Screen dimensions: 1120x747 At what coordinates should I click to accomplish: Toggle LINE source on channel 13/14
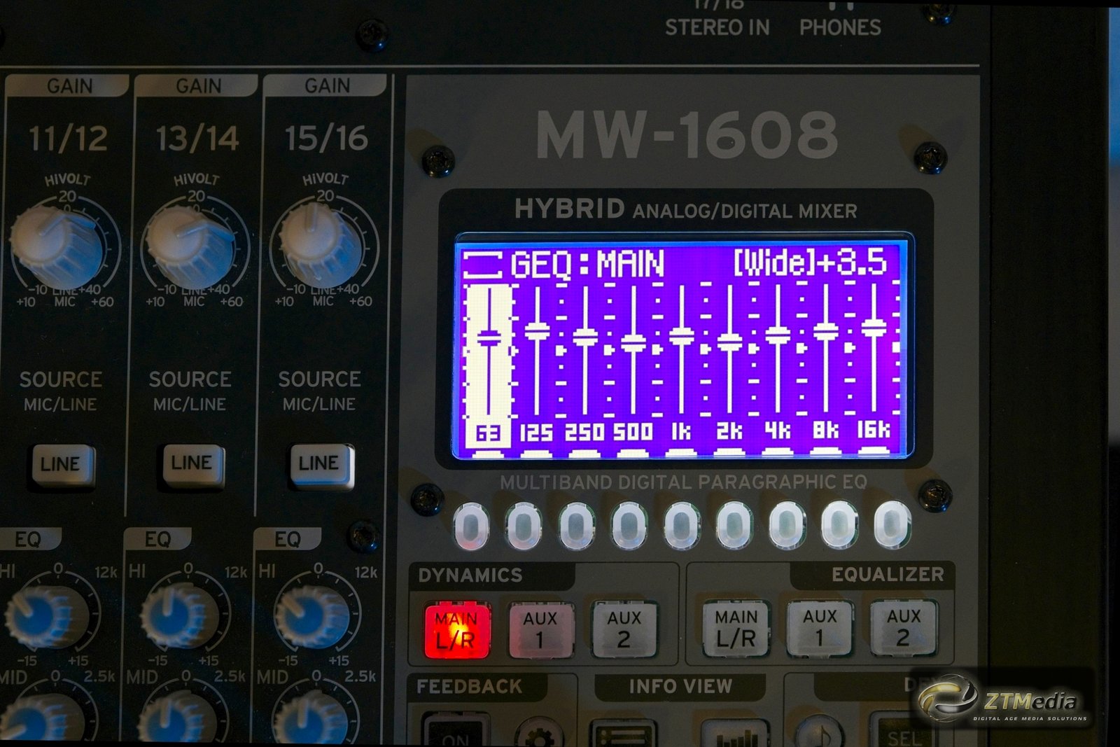coord(192,463)
